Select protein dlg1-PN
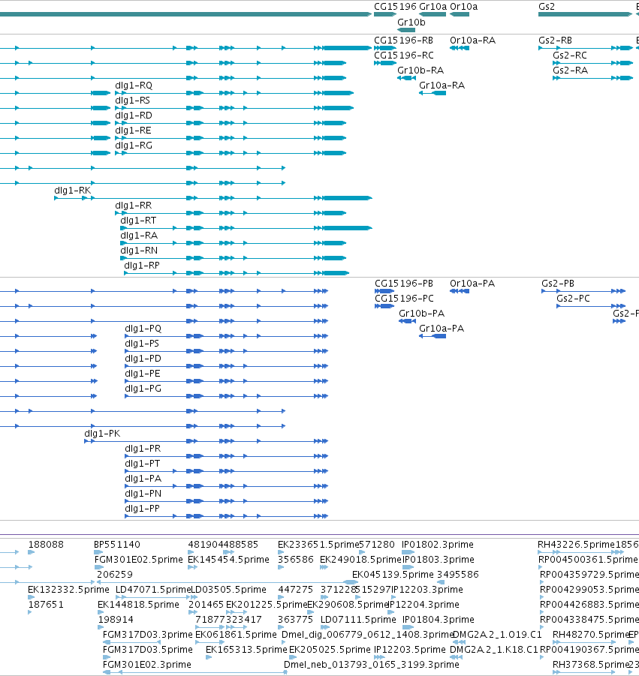Viewport: 639px width, 676px height. point(143,494)
